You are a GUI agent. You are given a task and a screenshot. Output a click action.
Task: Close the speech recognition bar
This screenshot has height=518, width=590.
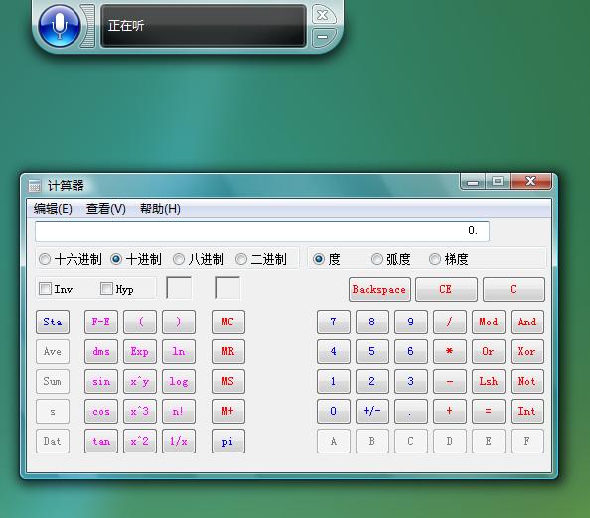323,15
